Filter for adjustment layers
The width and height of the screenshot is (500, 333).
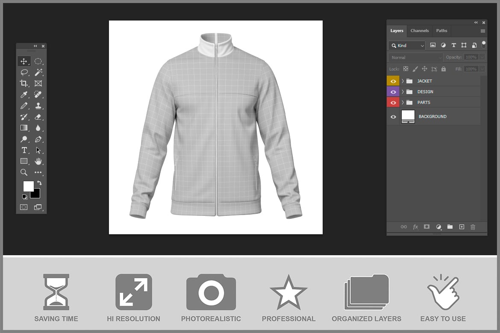pos(443,45)
